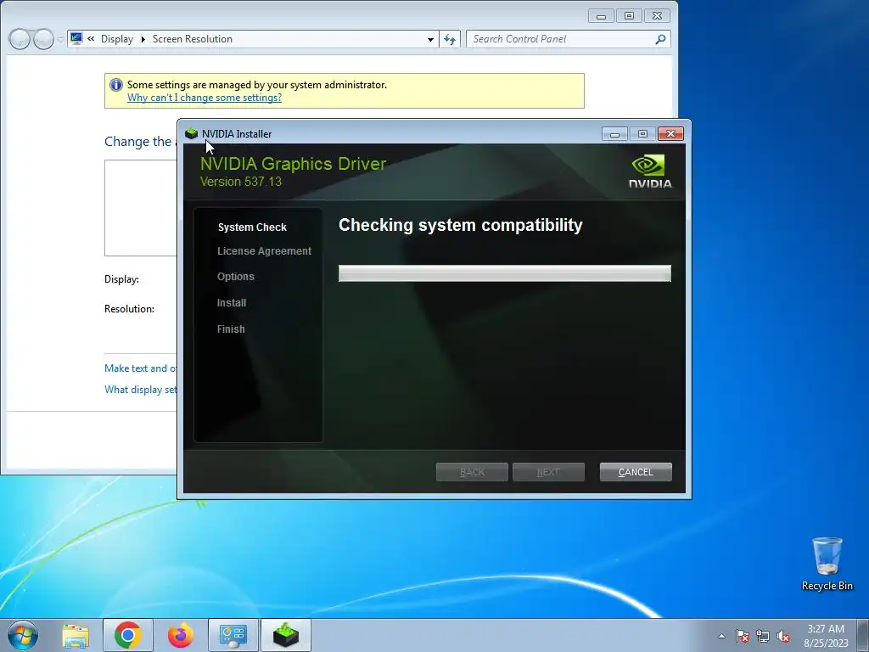Click Screen Resolution breadcrumb item

point(193,39)
